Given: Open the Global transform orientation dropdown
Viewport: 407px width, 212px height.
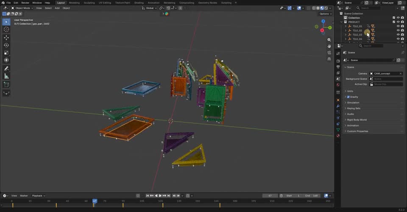Looking at the screenshot, I should point(149,8).
